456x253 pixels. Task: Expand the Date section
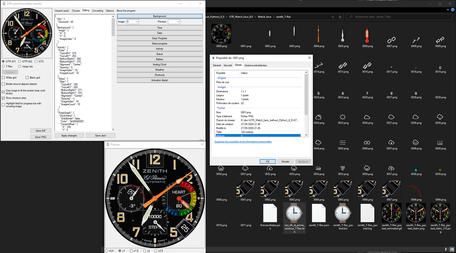160,33
